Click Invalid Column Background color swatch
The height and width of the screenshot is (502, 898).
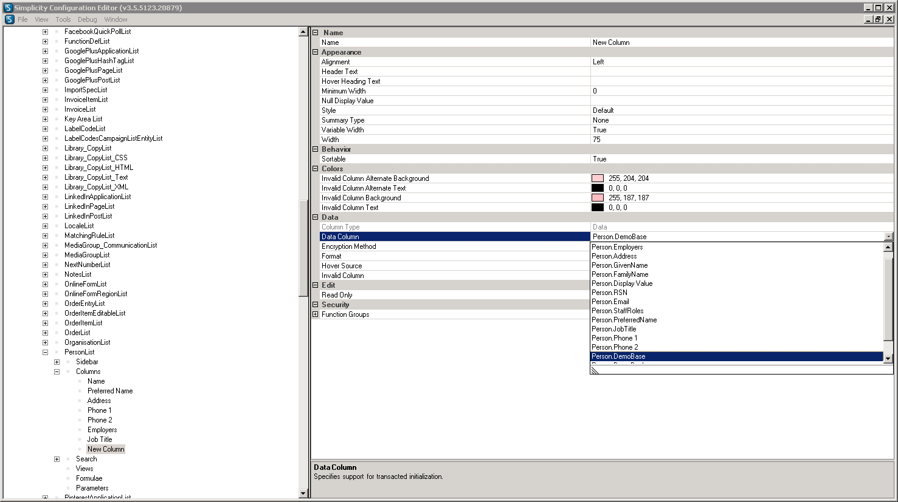(598, 198)
